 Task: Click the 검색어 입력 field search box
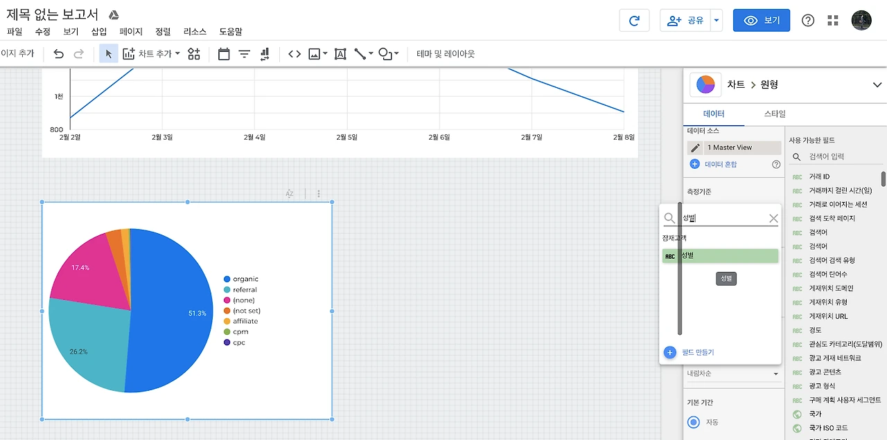(836, 156)
